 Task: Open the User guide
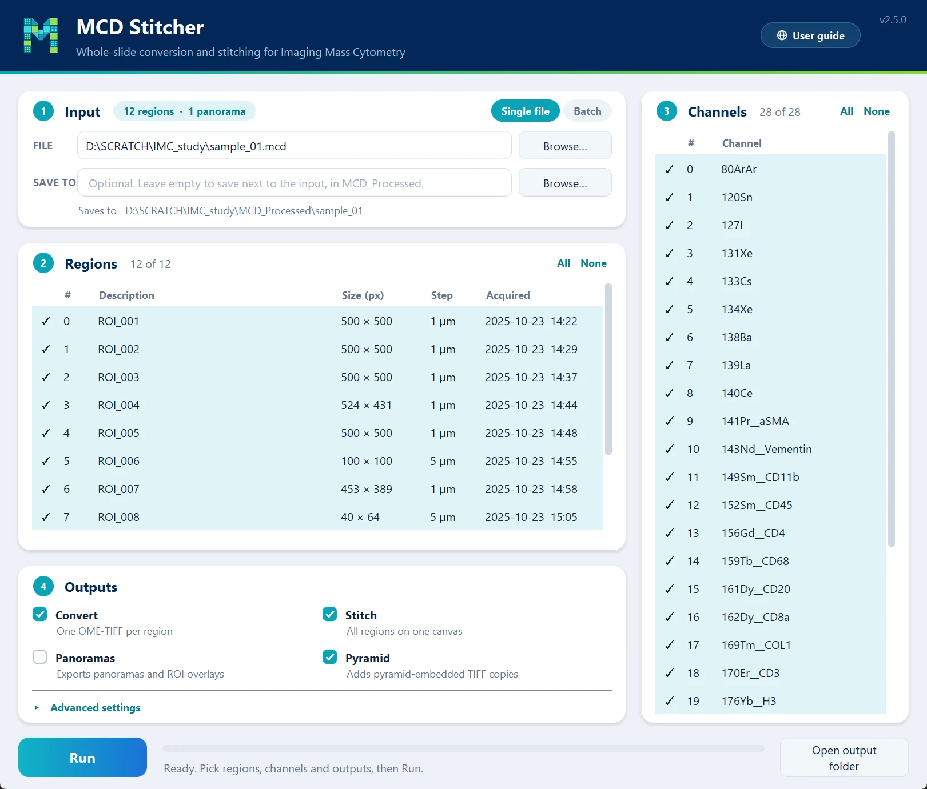pos(810,35)
